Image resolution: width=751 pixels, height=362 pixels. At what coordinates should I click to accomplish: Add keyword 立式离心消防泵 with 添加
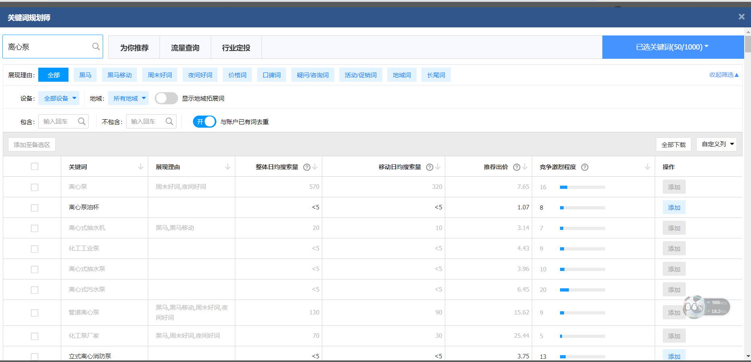coord(674,356)
